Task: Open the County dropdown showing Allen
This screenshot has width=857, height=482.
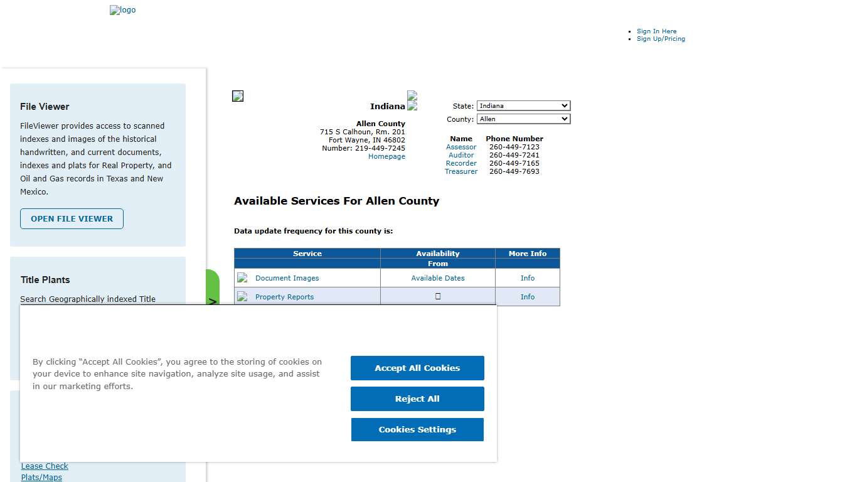Action: tap(523, 119)
